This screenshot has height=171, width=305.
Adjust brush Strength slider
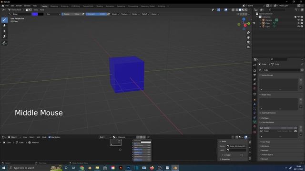click(x=96, y=14)
